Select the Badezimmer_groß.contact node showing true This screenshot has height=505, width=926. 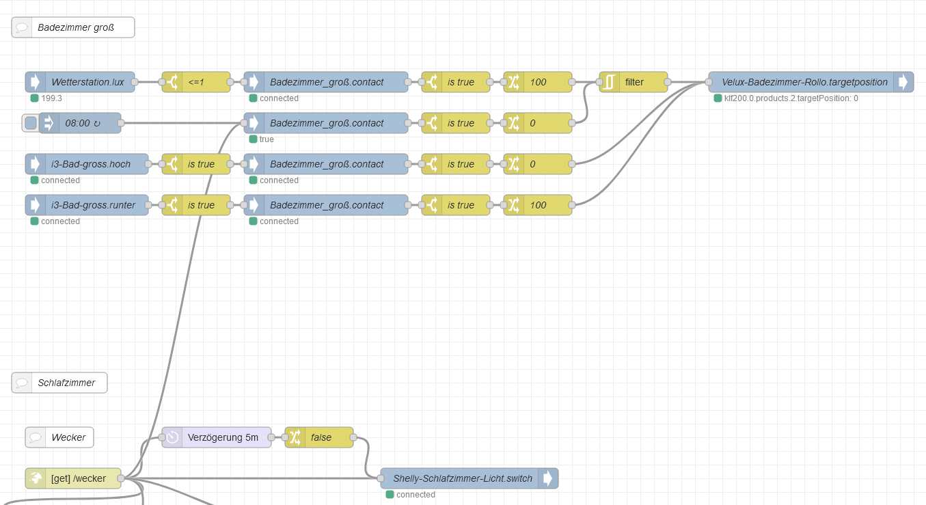(326, 123)
